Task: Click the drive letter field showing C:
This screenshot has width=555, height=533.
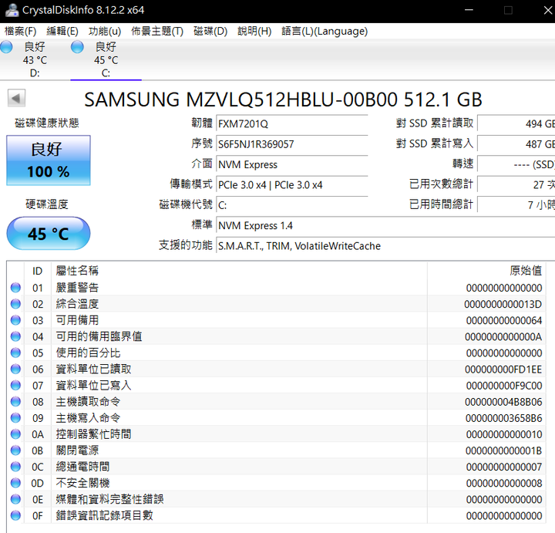Action: [x=292, y=205]
